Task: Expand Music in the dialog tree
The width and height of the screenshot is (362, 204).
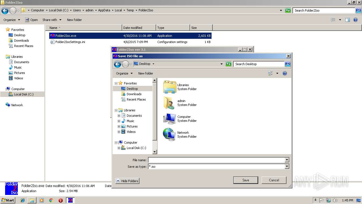Action: [119, 121]
